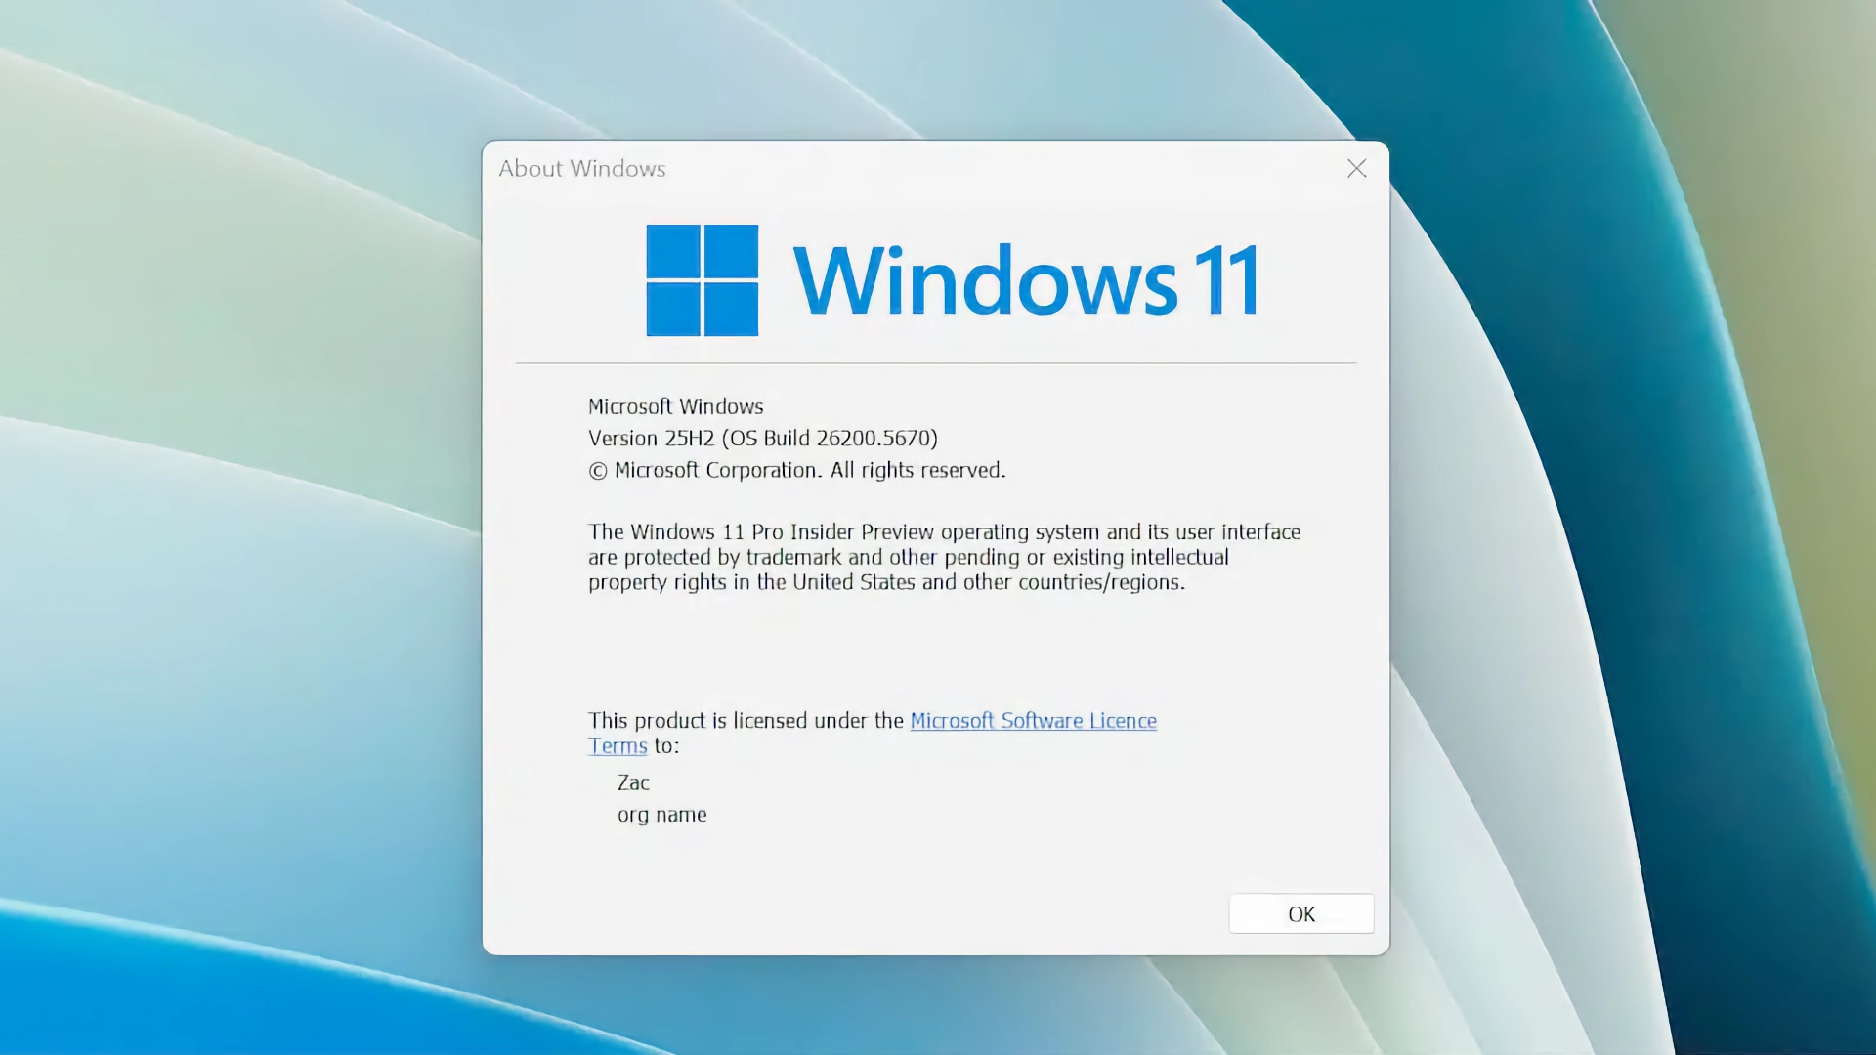Click the horizontal separator under logo
The image size is (1876, 1055).
click(935, 363)
